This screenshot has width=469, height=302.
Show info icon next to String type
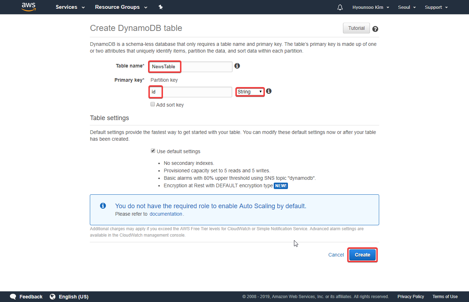269,91
